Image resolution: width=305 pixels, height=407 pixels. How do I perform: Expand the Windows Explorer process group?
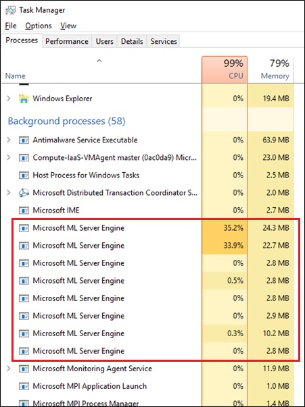click(x=9, y=99)
